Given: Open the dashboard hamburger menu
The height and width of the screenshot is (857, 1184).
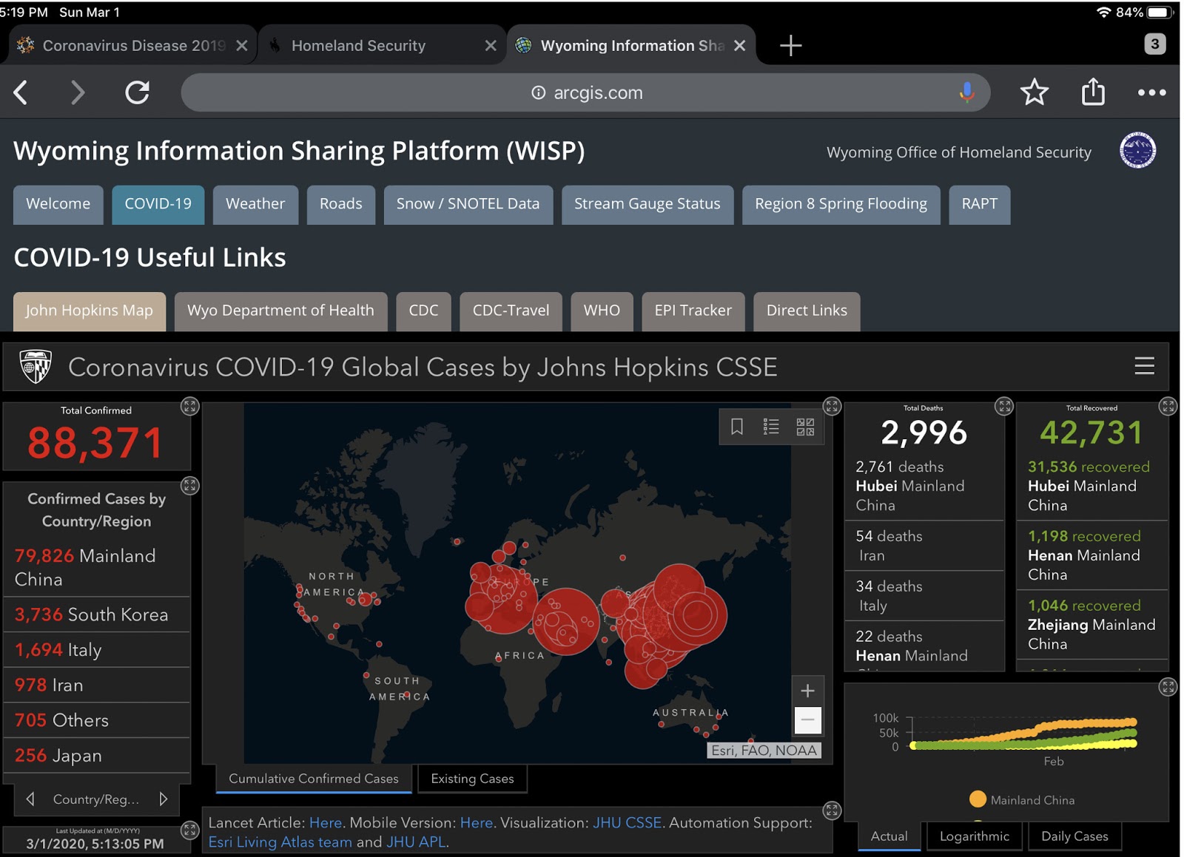Looking at the screenshot, I should point(1144,366).
